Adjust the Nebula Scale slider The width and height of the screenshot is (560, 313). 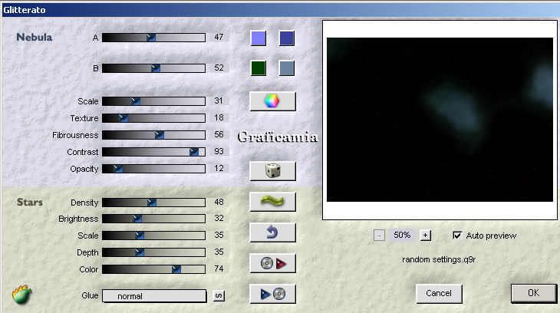pos(153,101)
